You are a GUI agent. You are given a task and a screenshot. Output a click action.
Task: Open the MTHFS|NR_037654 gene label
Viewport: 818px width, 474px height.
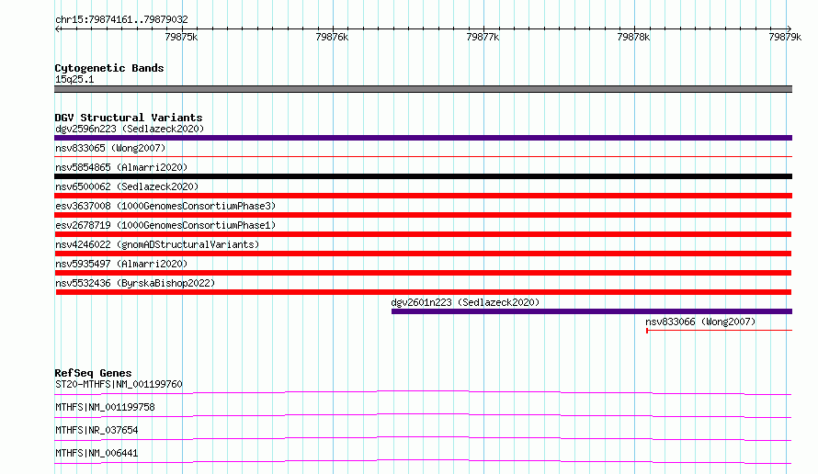point(97,430)
